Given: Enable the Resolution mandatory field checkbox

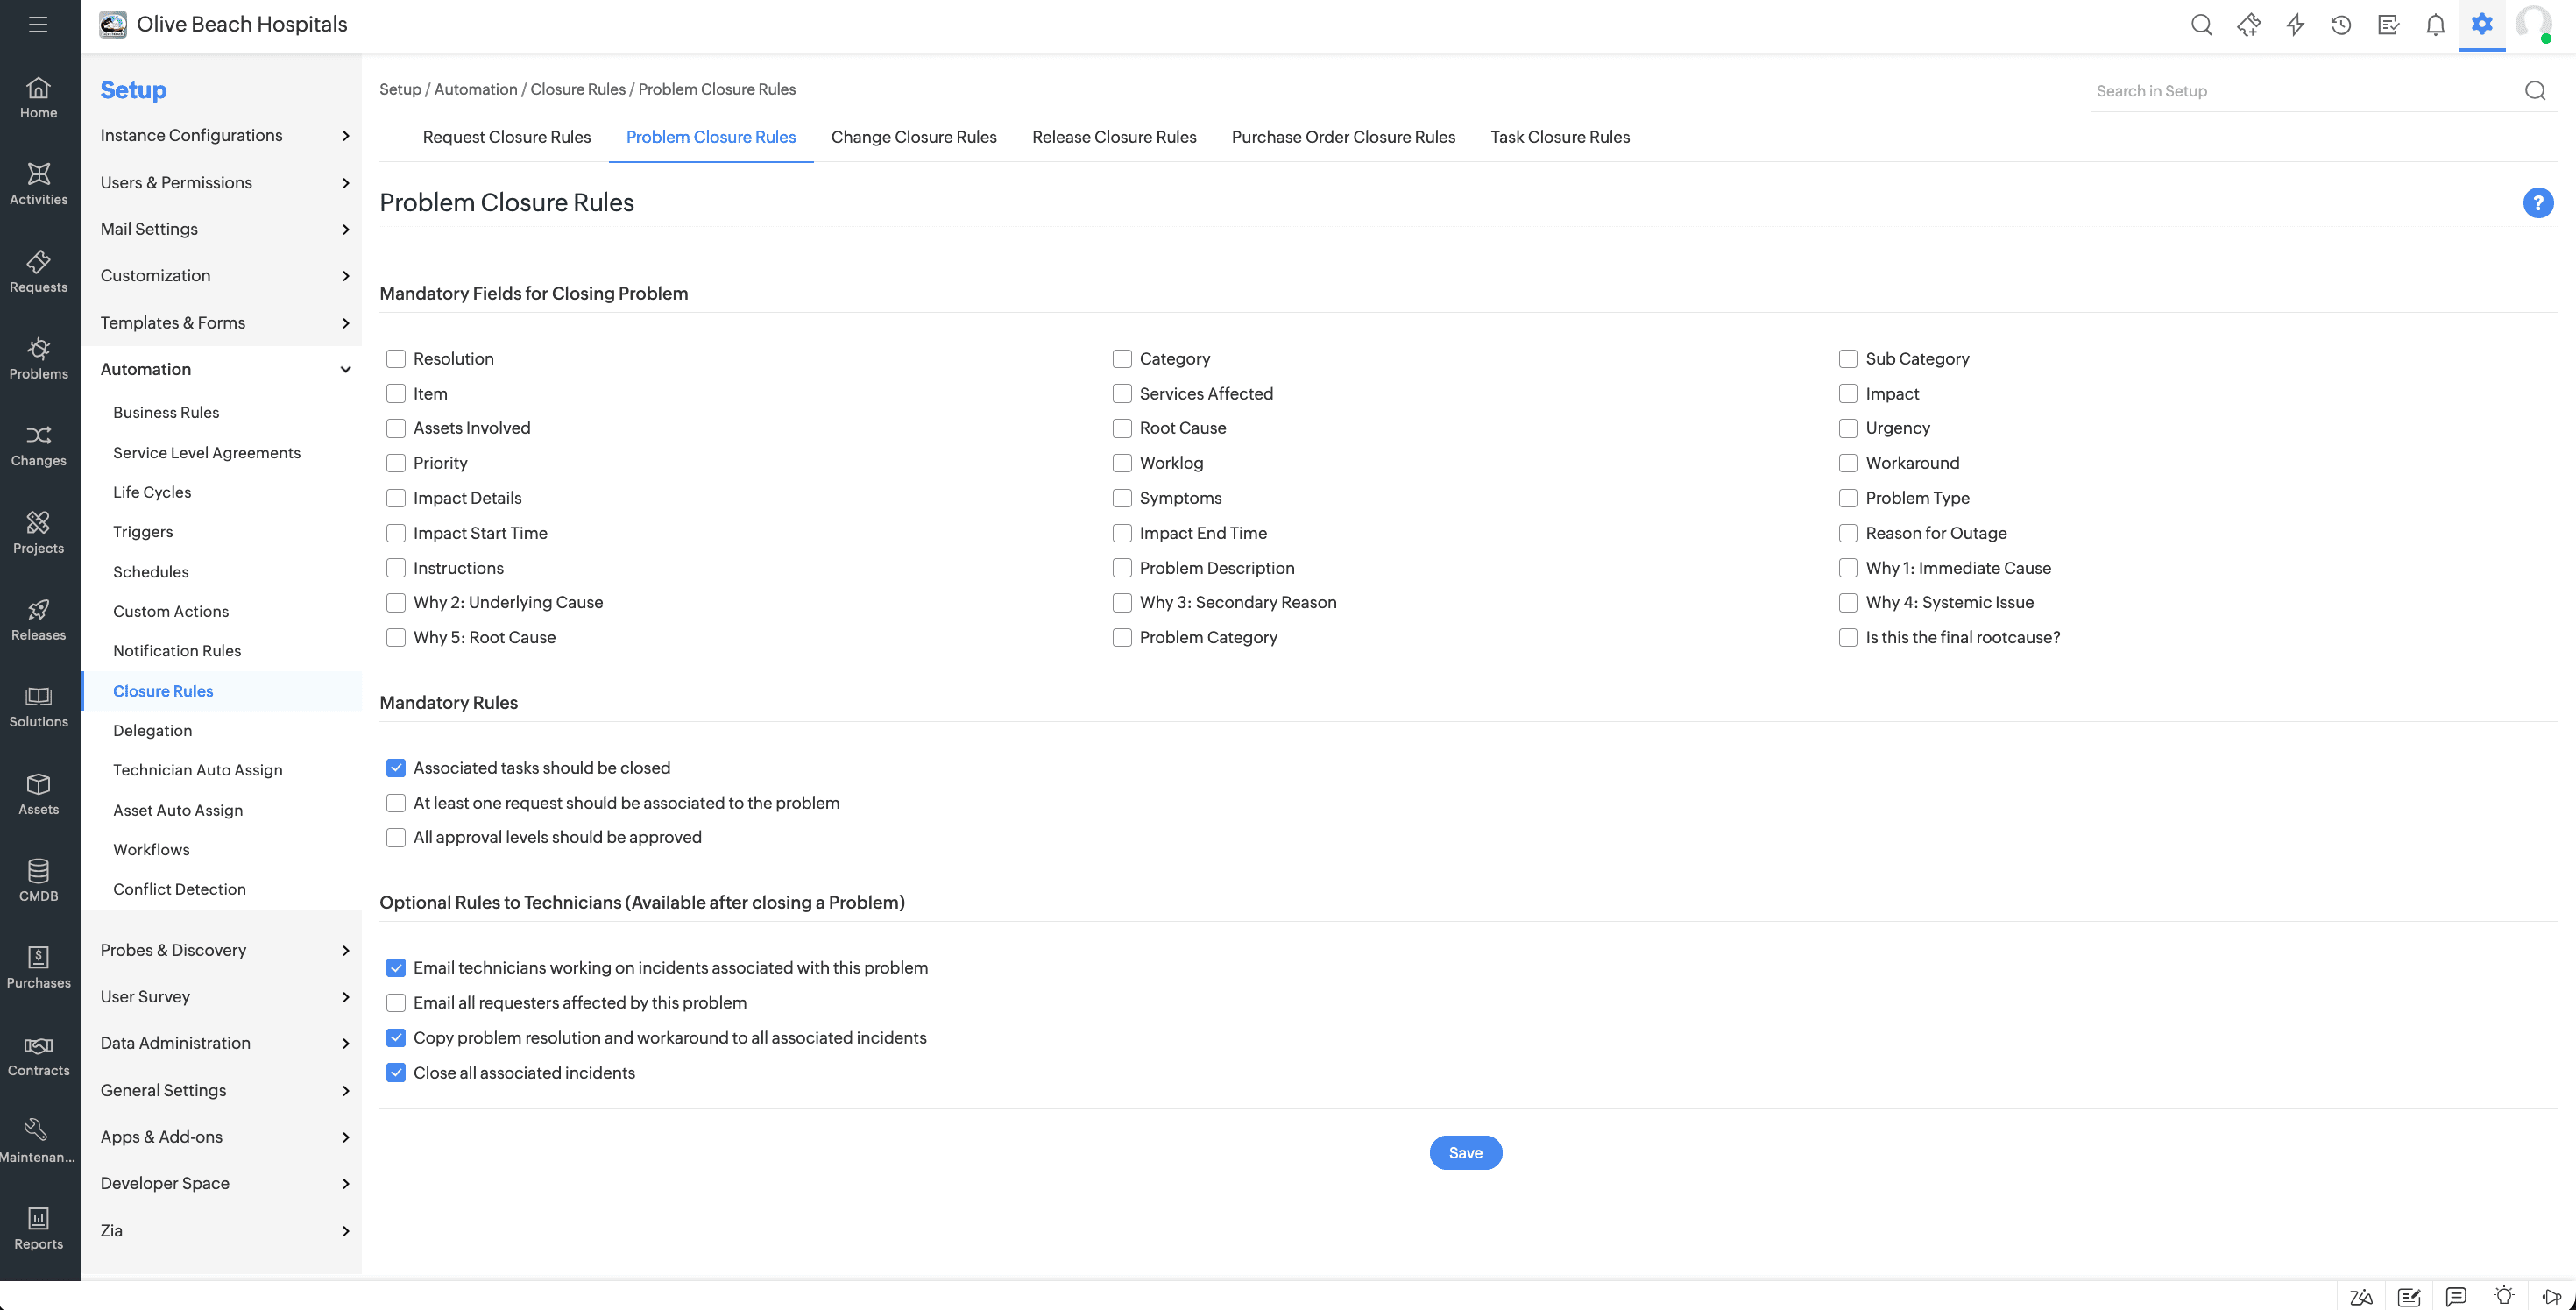Looking at the screenshot, I should click(x=396, y=359).
